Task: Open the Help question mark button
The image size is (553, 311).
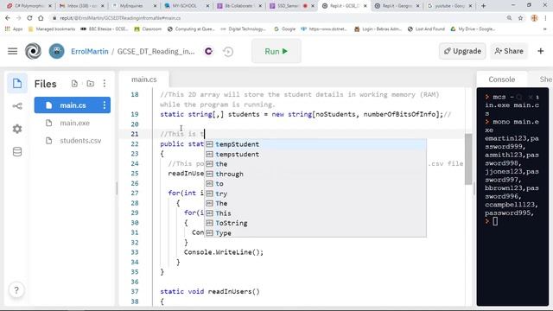Action: click(x=16, y=290)
